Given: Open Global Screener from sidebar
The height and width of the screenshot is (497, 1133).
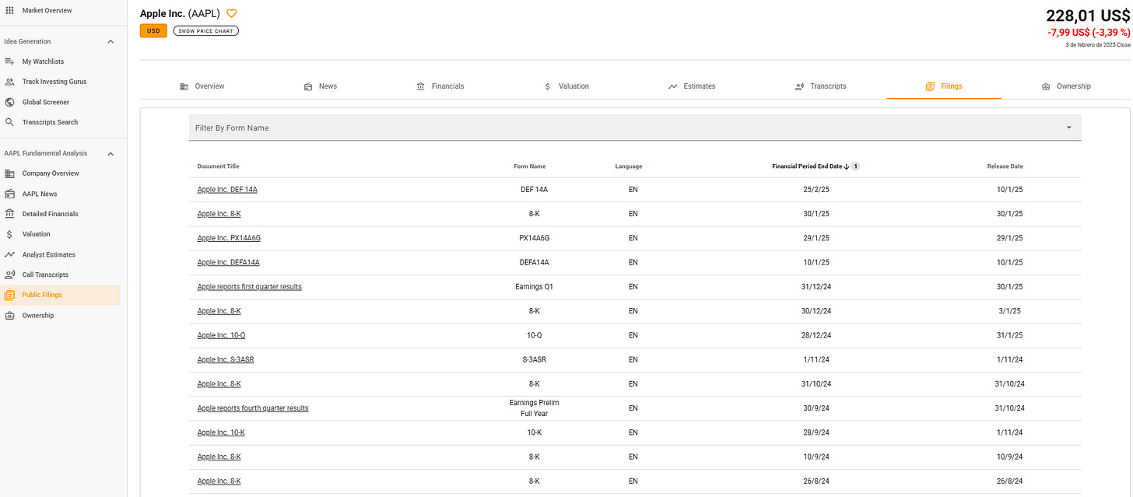Looking at the screenshot, I should pos(46,102).
